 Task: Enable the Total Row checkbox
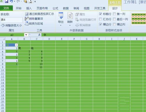coord(100,19)
